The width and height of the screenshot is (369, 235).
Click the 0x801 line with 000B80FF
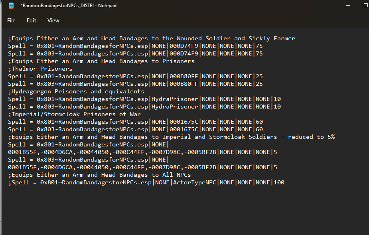click(x=135, y=76)
